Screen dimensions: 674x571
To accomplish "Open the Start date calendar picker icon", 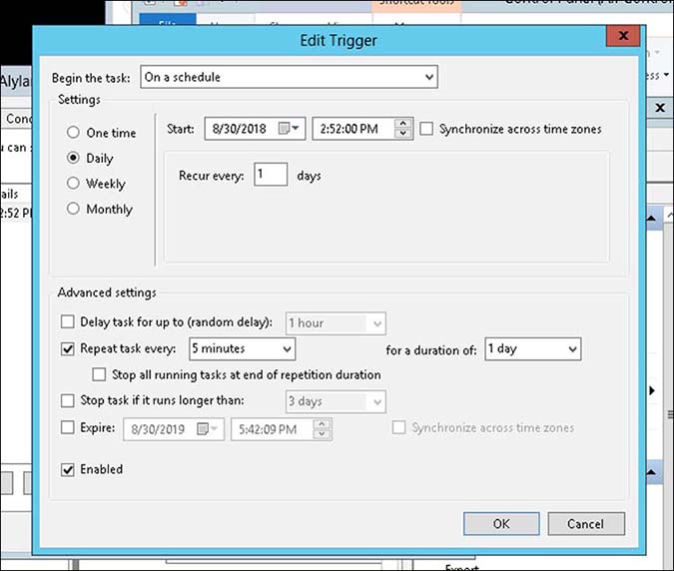I will pyautogui.click(x=288, y=129).
